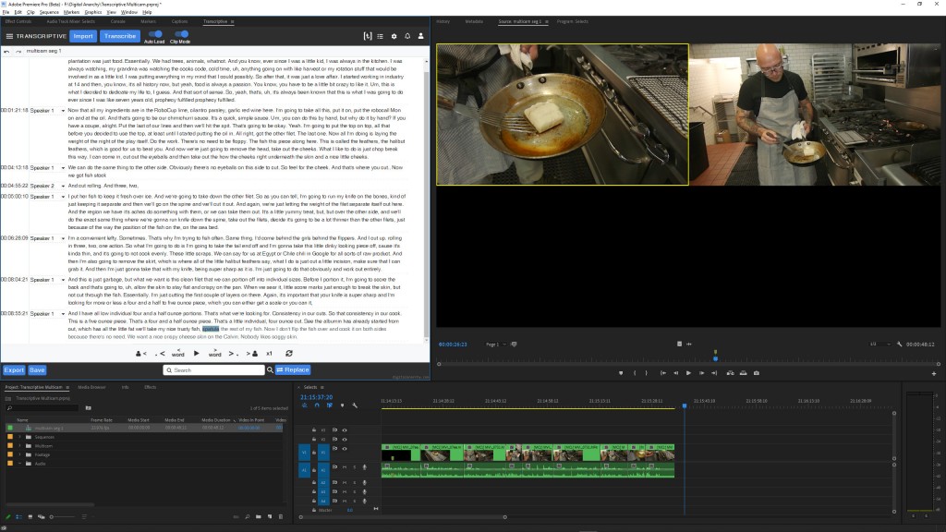Open the Sequence menu
Viewport: 946px width, 532px height.
[49, 12]
